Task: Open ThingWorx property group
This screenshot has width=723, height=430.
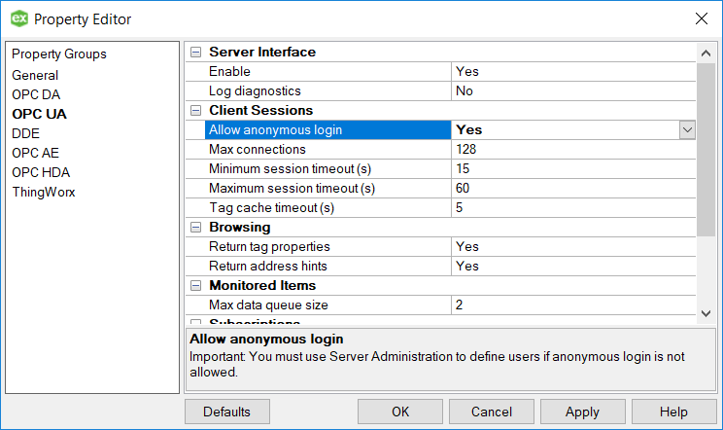Action: (44, 192)
